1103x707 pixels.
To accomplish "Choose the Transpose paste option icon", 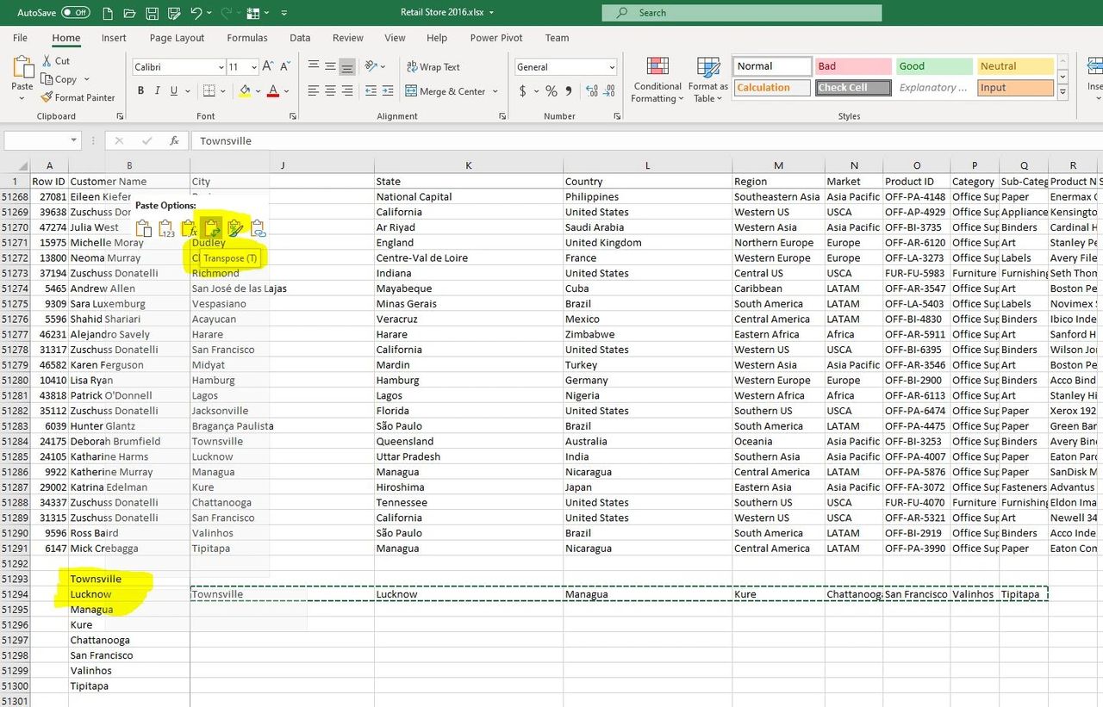I will pos(211,228).
